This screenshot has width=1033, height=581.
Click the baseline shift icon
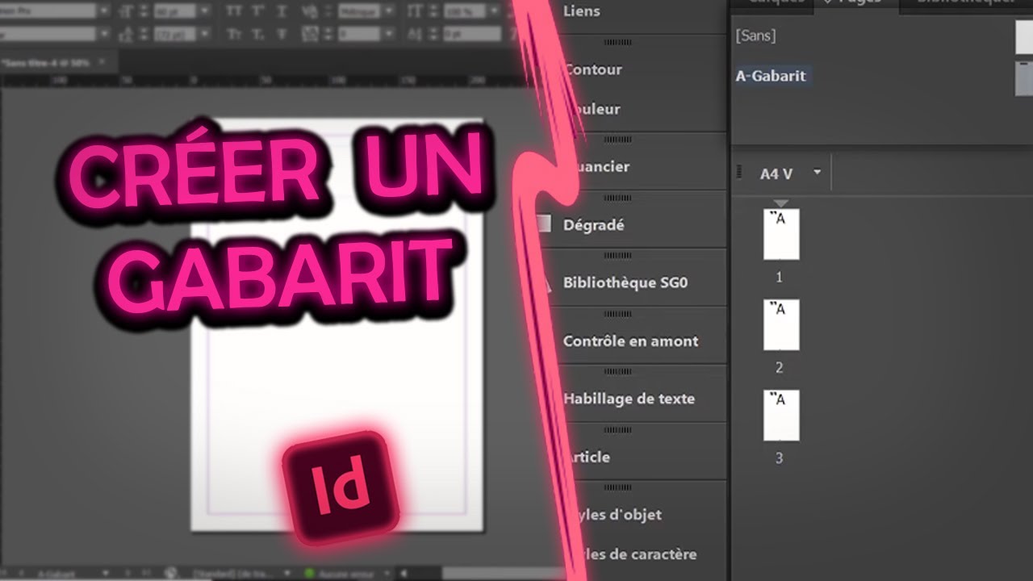[414, 34]
